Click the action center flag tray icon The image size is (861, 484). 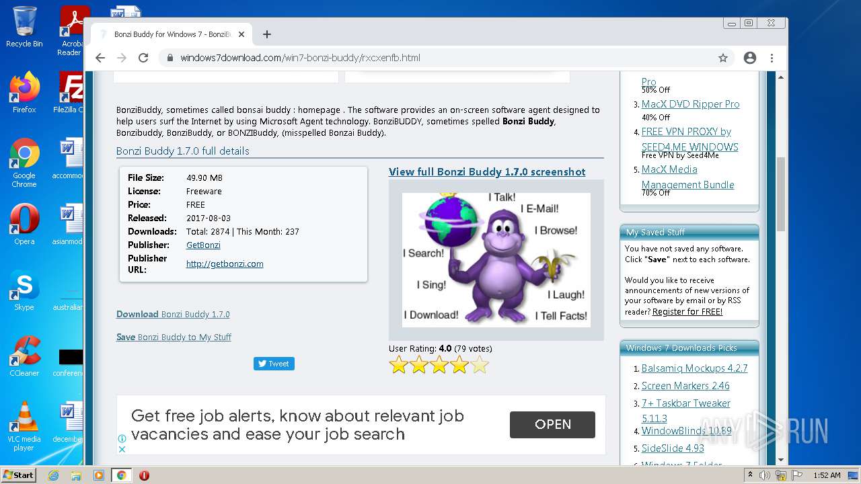pos(797,475)
